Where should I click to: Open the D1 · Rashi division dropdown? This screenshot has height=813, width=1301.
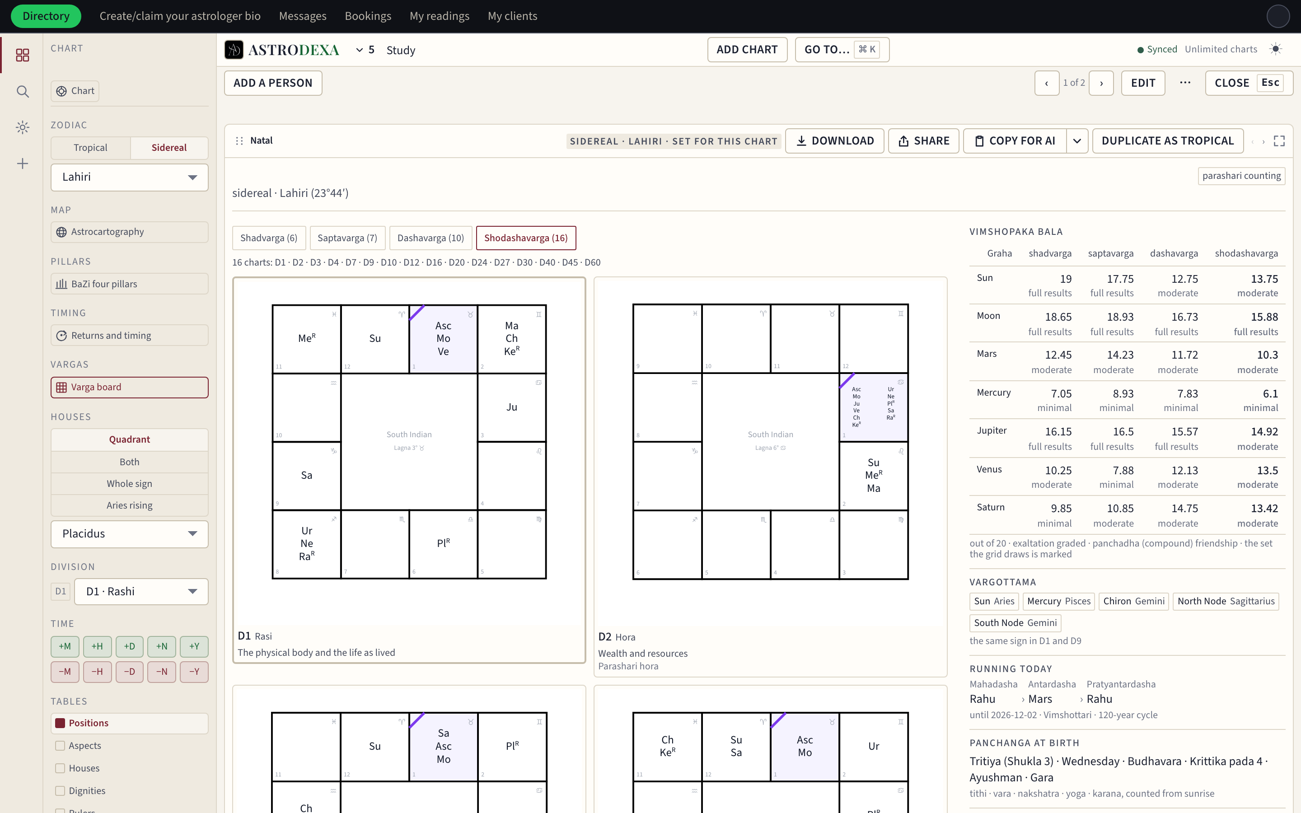click(x=141, y=592)
